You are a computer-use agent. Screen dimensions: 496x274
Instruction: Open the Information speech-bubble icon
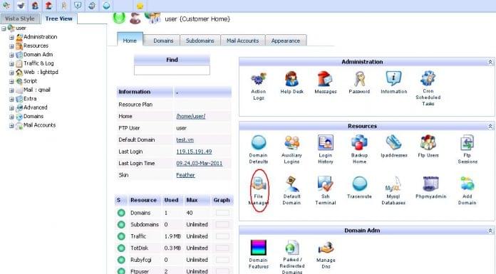point(393,78)
